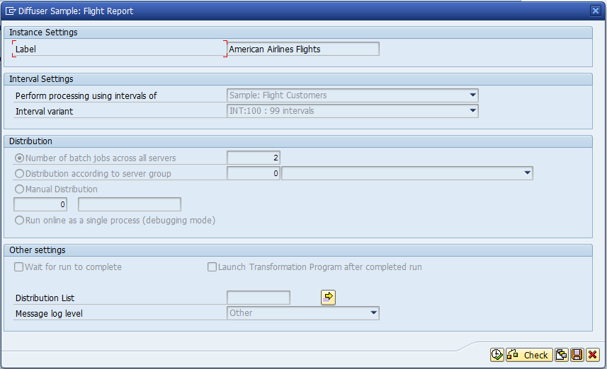Enable Wait for run to complete checkbox
607x369 pixels.
tap(20, 267)
